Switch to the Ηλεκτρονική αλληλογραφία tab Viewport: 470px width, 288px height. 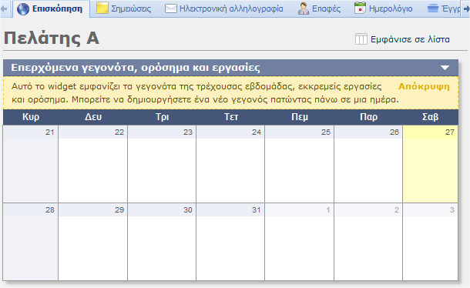click(x=224, y=8)
